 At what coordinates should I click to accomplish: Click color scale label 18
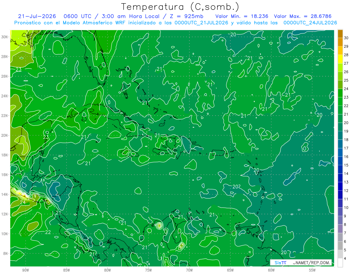click(x=346, y=140)
